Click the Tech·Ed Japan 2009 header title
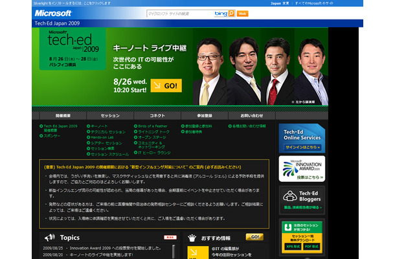 tap(57, 23)
